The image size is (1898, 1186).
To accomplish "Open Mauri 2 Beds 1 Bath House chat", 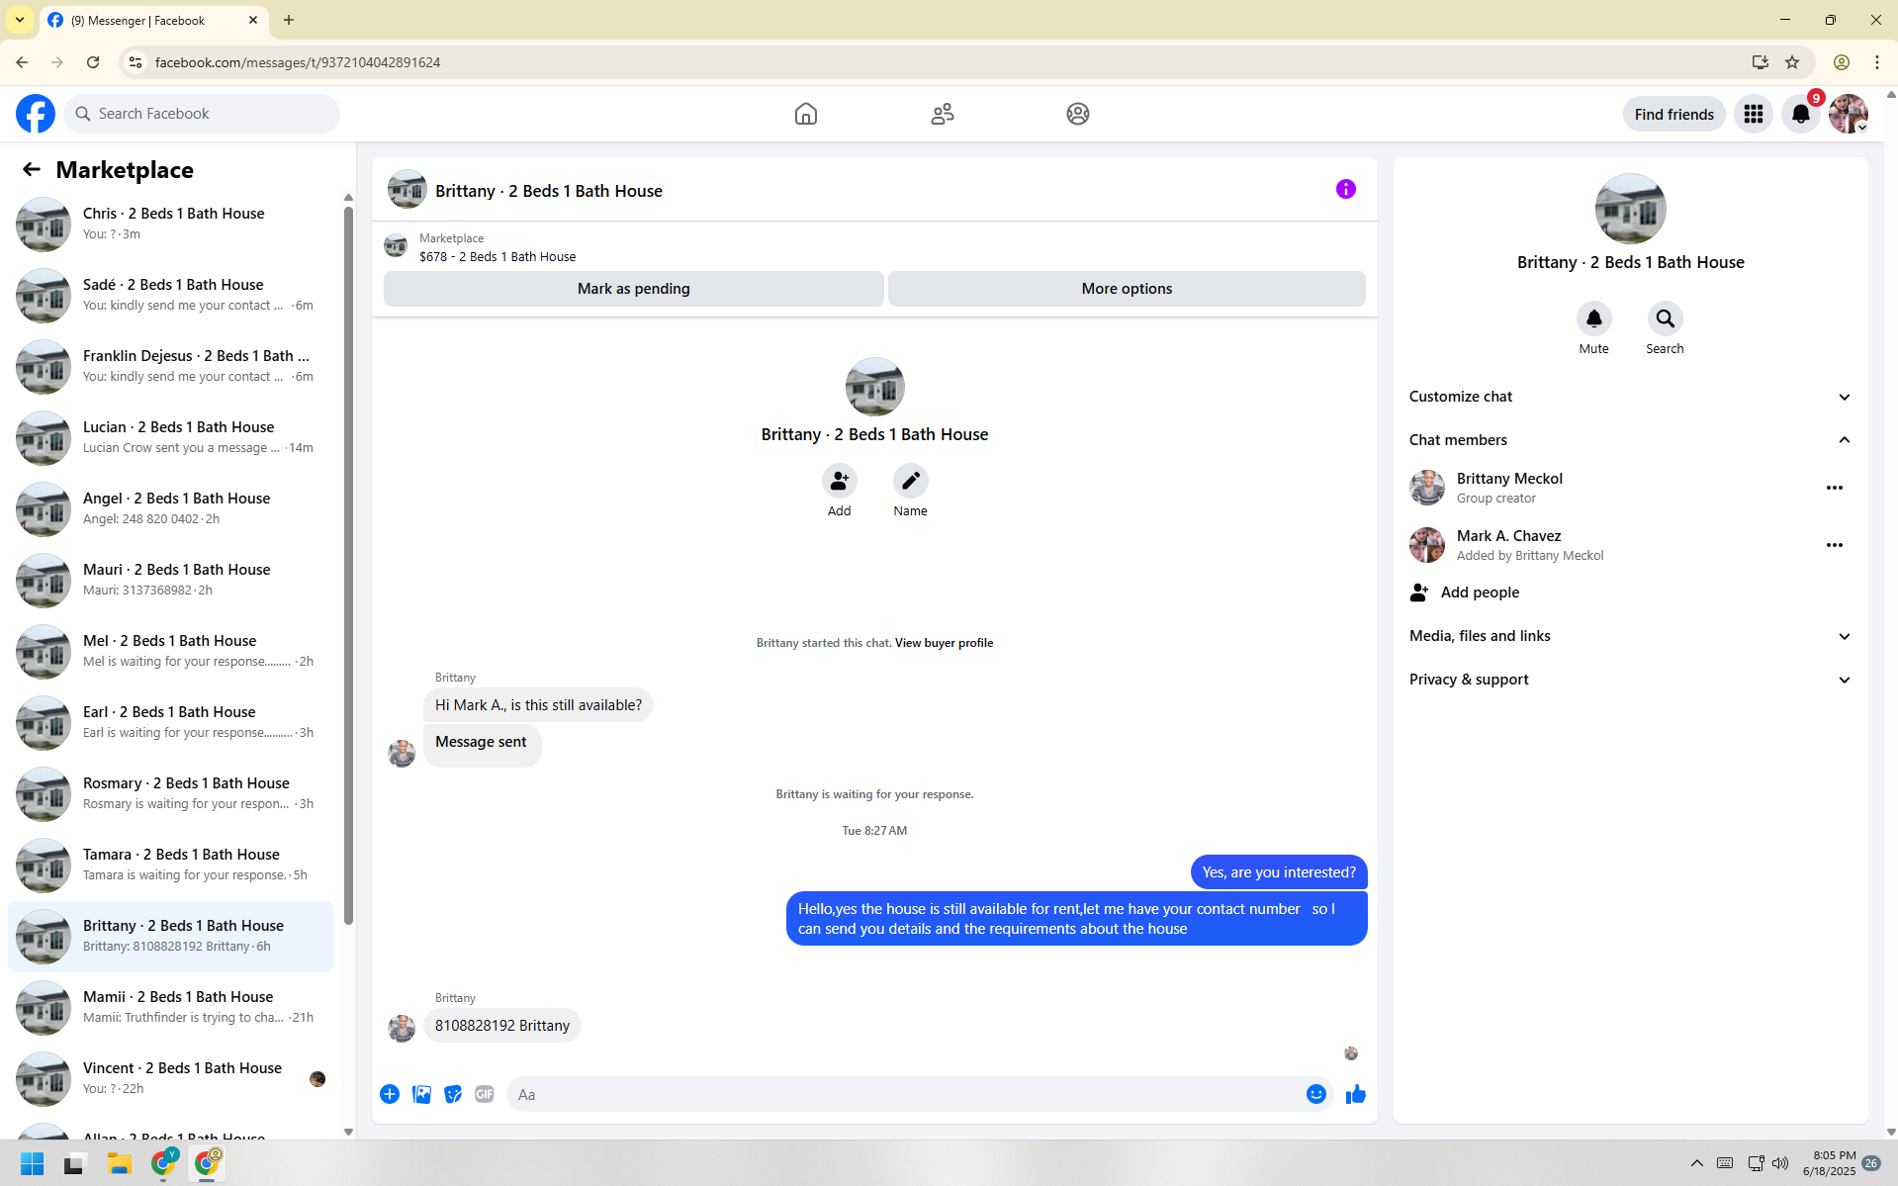I will click(170, 580).
